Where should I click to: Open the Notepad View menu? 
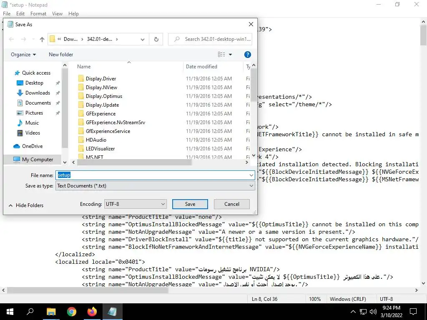[57, 14]
